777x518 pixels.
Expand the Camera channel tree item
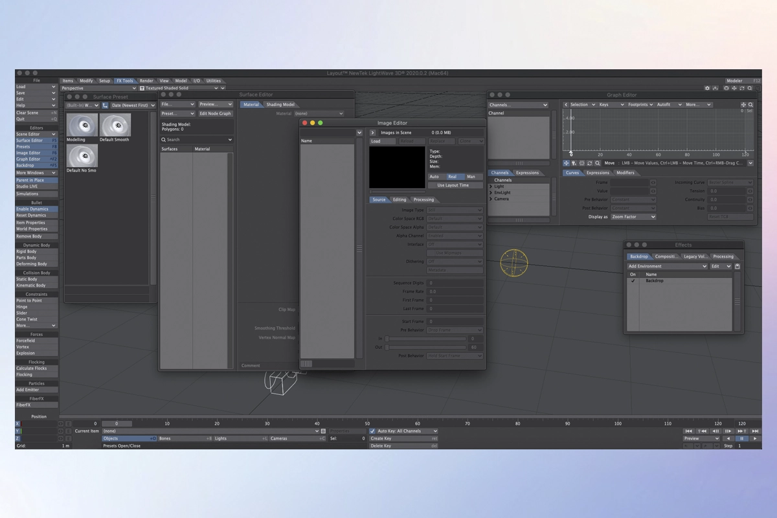[491, 199]
